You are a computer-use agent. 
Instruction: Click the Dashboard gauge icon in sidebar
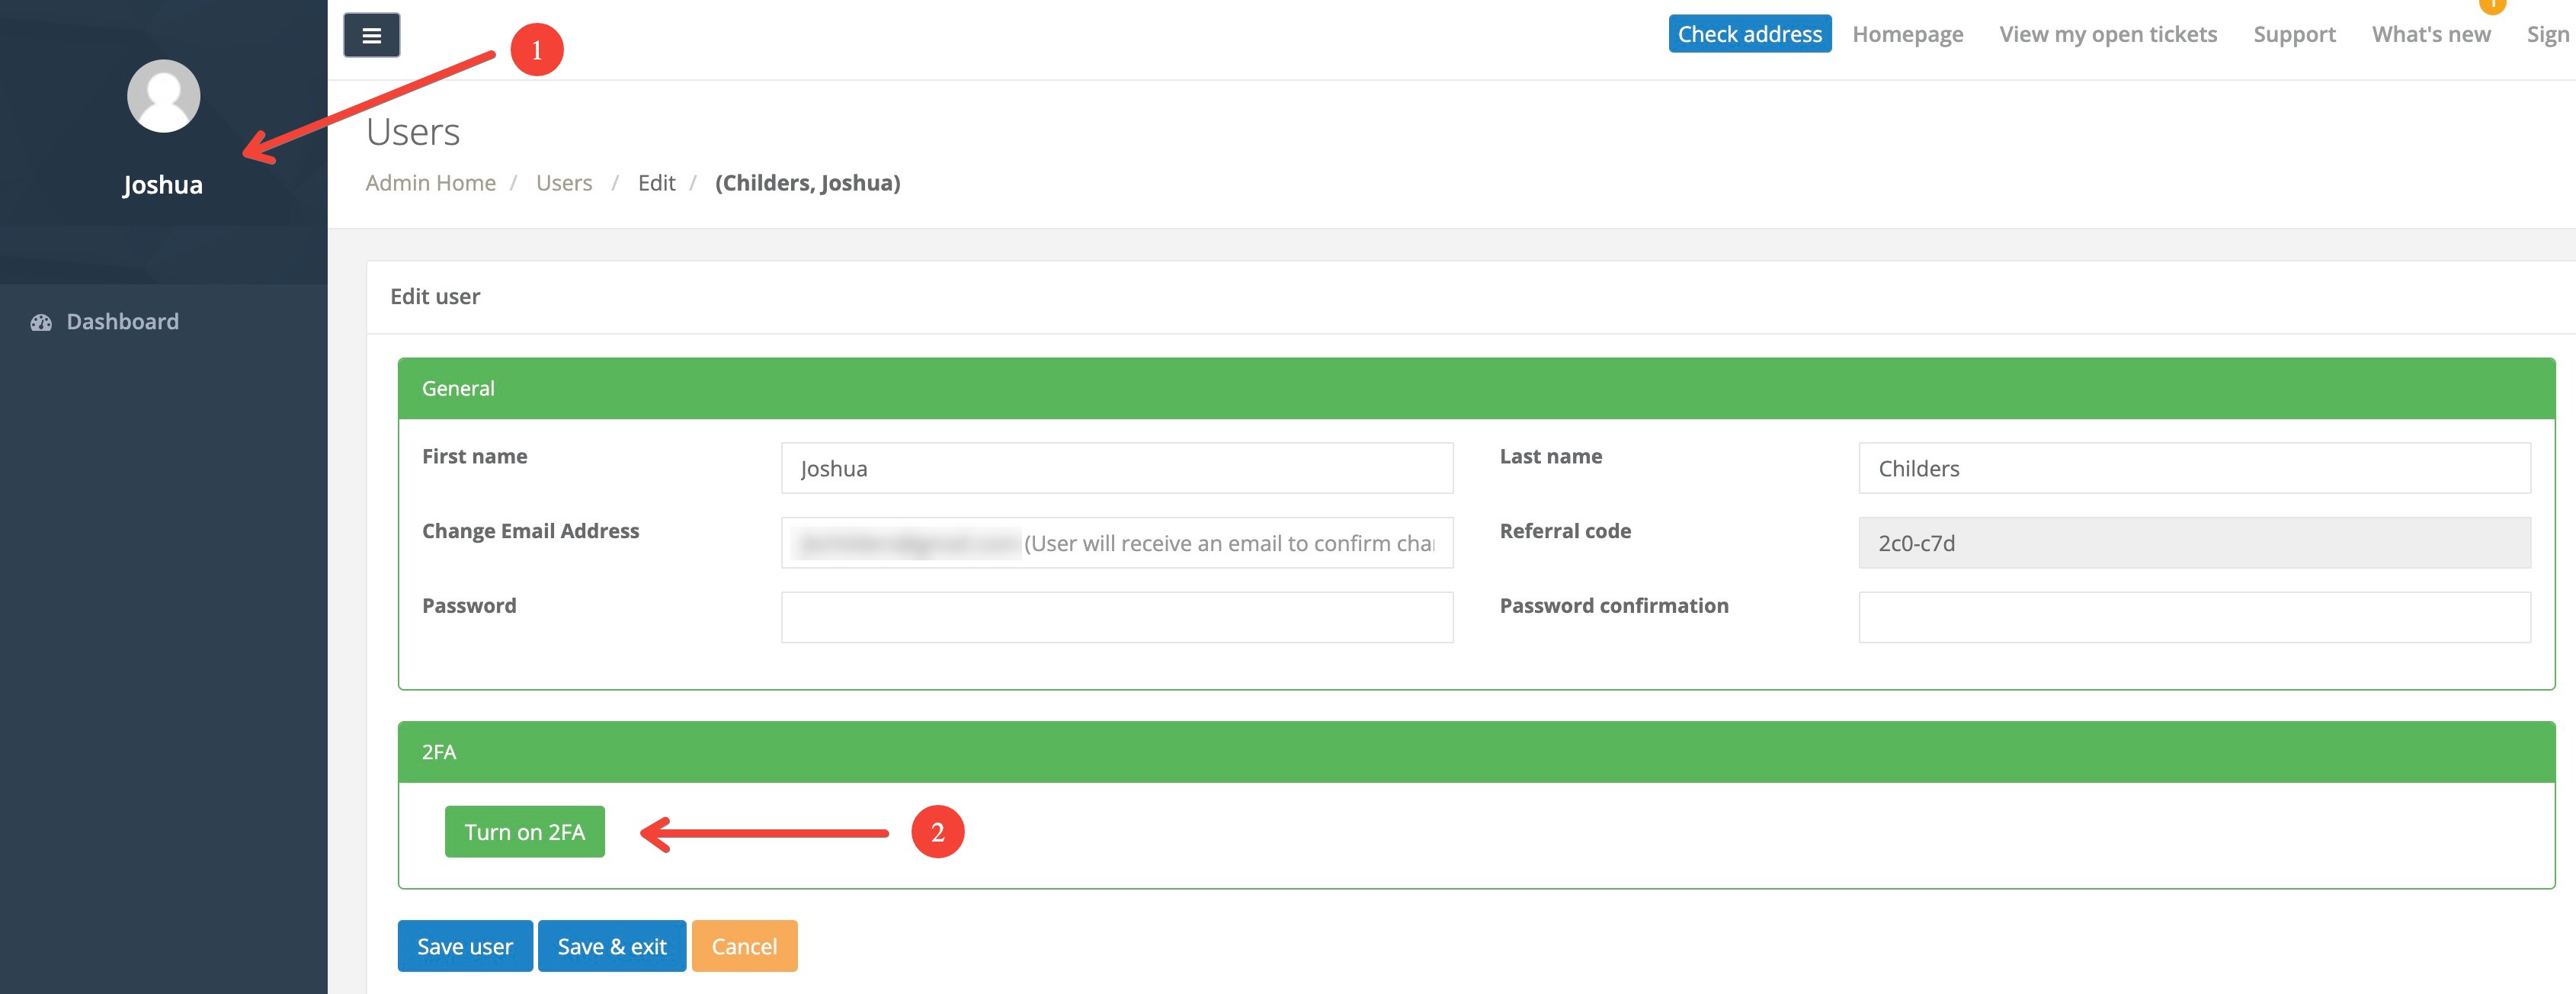pos(41,322)
